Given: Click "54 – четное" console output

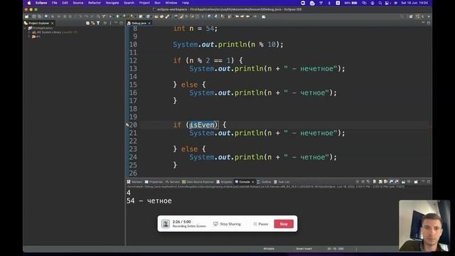Looking at the screenshot, I should tap(149, 201).
